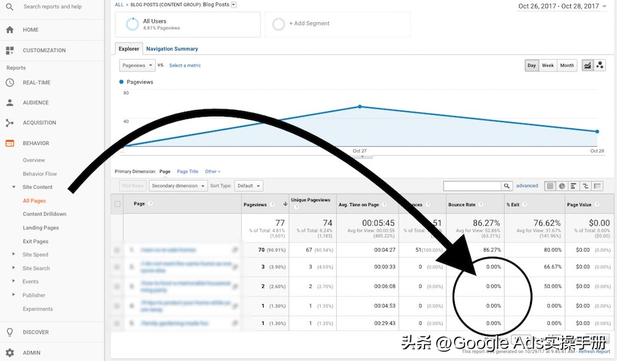
Task: Select the comparison view icon
Action: (584, 186)
